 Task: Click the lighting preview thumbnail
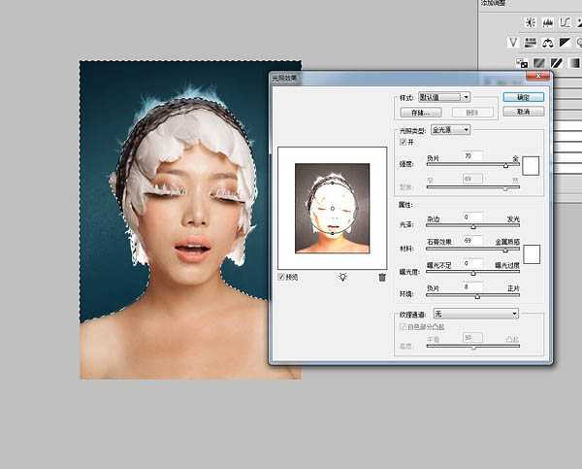[332, 208]
